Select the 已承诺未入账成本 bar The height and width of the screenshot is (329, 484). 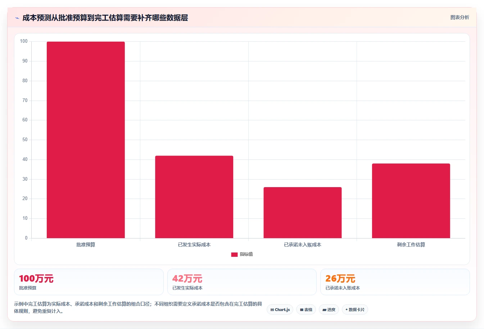[303, 213]
